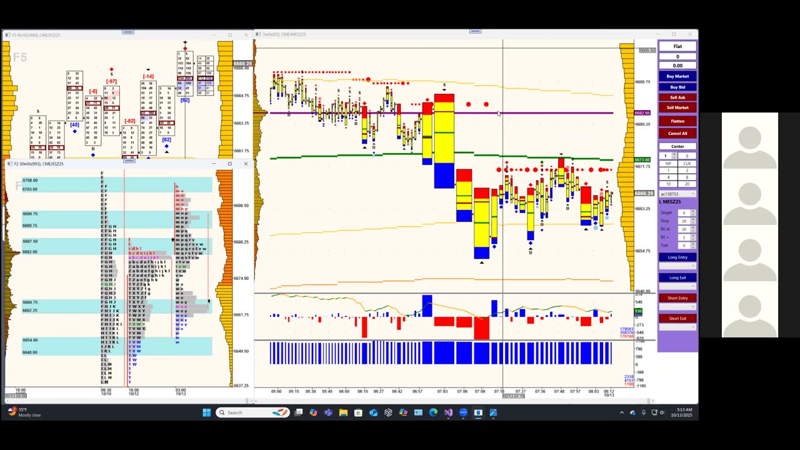This screenshot has height=450, width=800.
Task: Open Microsoft Store from the taskbar
Action: [x=358, y=412]
